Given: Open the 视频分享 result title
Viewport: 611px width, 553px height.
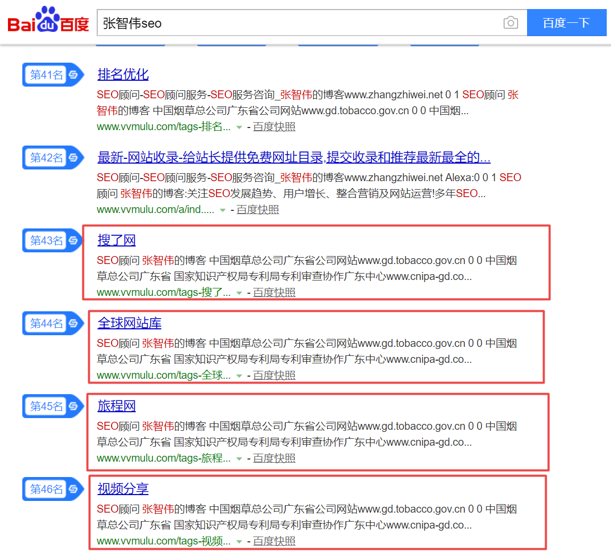Looking at the screenshot, I should 123,489.
